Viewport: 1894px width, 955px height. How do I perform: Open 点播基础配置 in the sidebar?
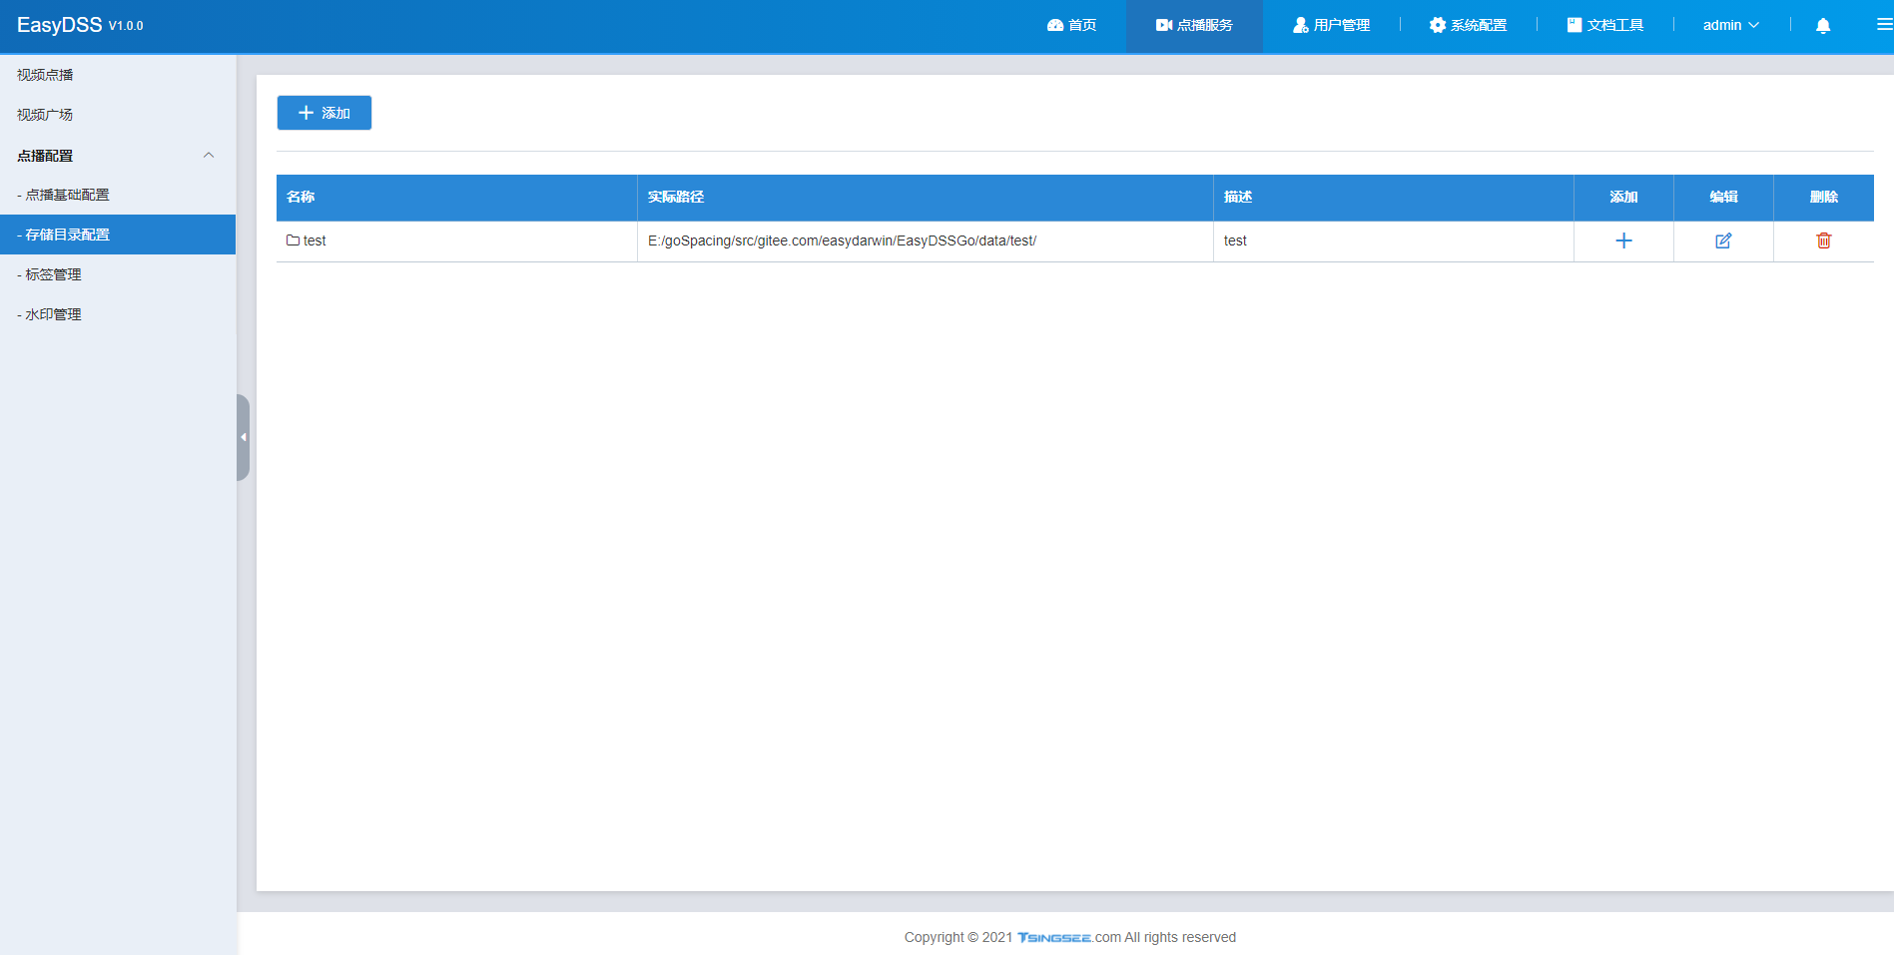(117, 195)
